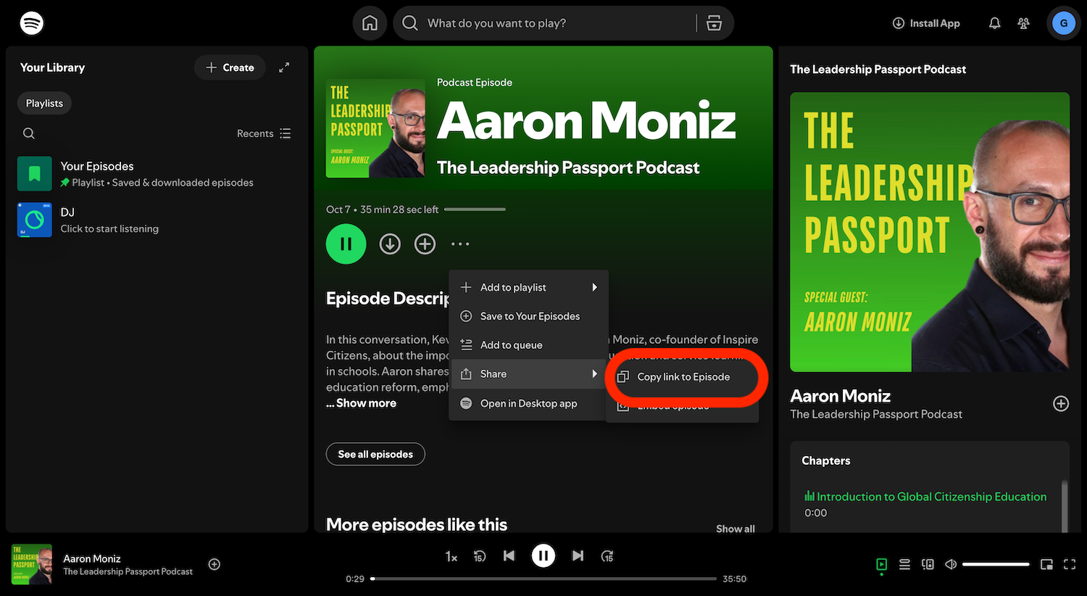Select Open in Desktop app
1087x596 pixels.
(x=528, y=403)
